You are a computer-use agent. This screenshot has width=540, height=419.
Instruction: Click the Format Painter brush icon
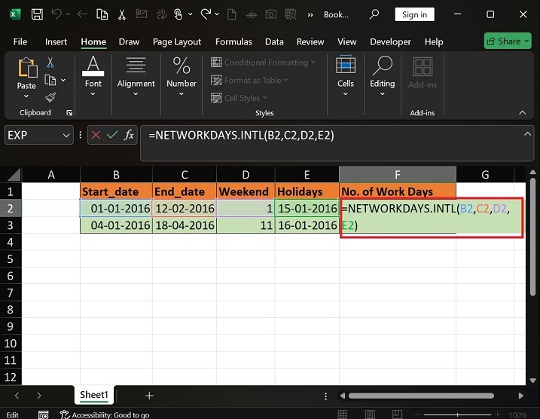click(50, 97)
